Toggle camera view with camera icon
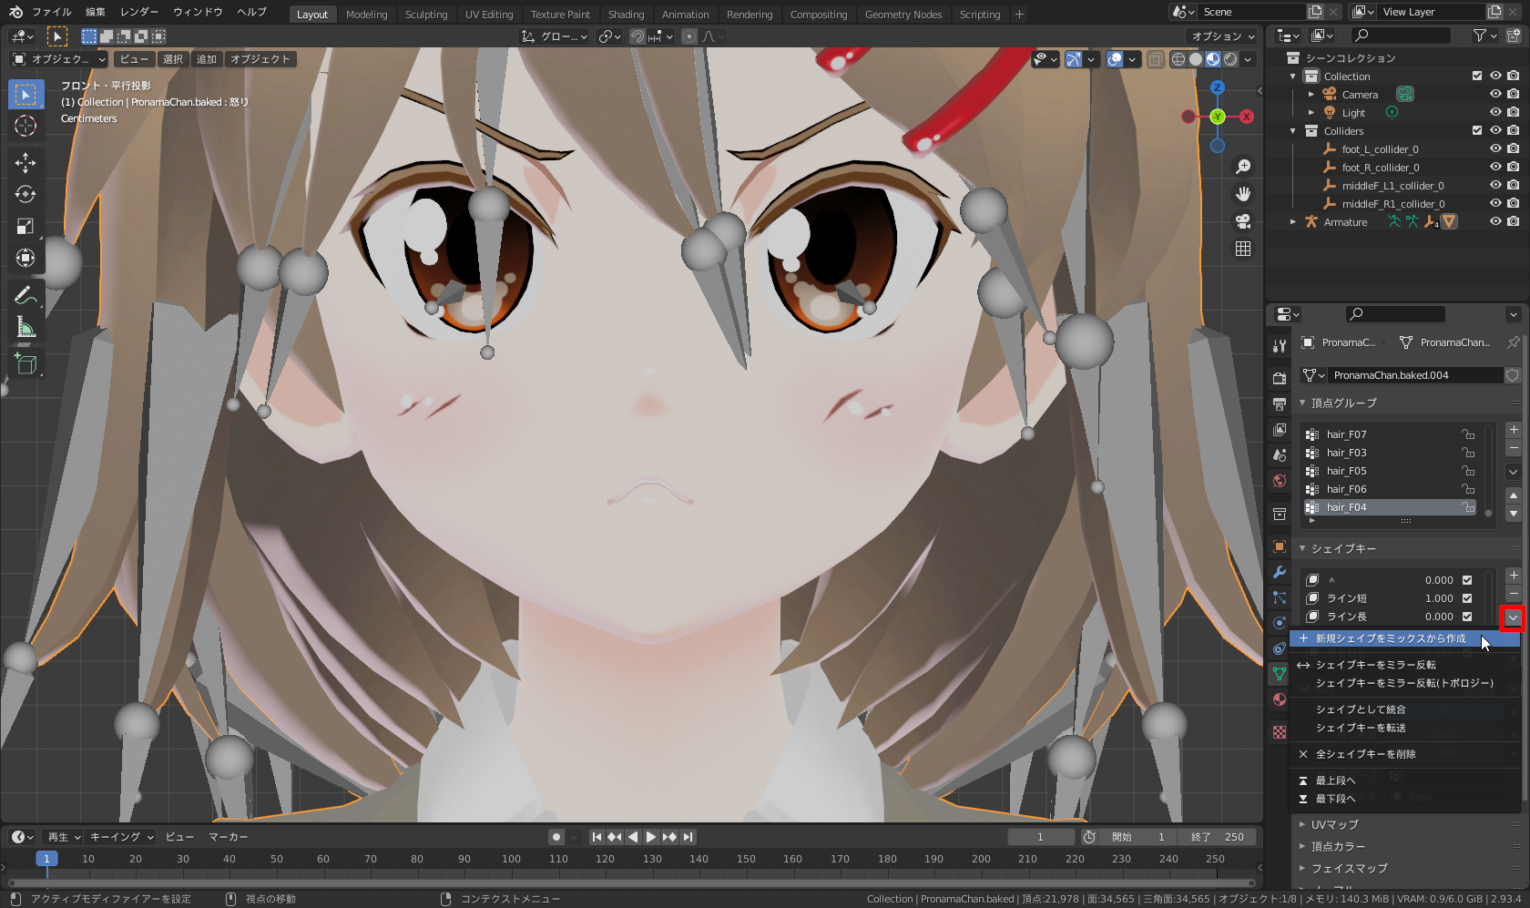This screenshot has width=1530, height=908. pyautogui.click(x=1243, y=221)
